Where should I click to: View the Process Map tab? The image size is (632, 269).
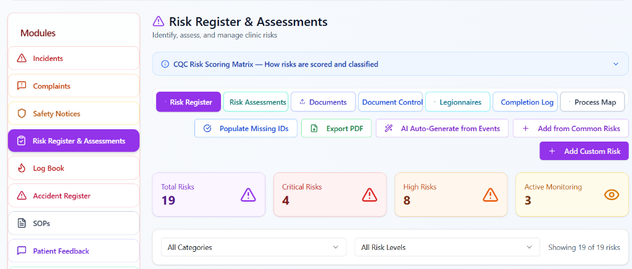[592, 102]
